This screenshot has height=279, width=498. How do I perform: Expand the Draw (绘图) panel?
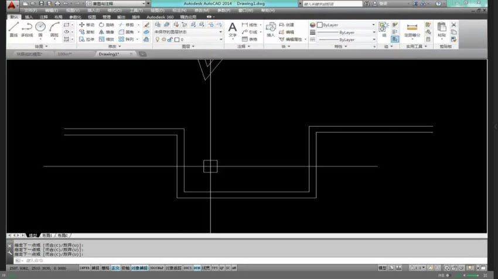click(41, 46)
